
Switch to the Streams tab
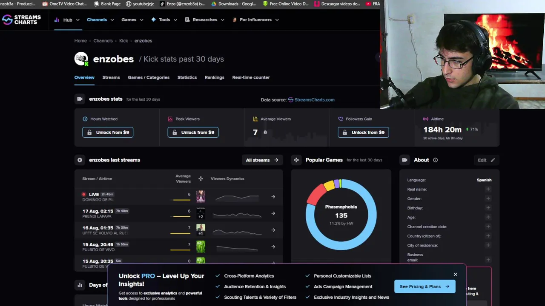111,77
